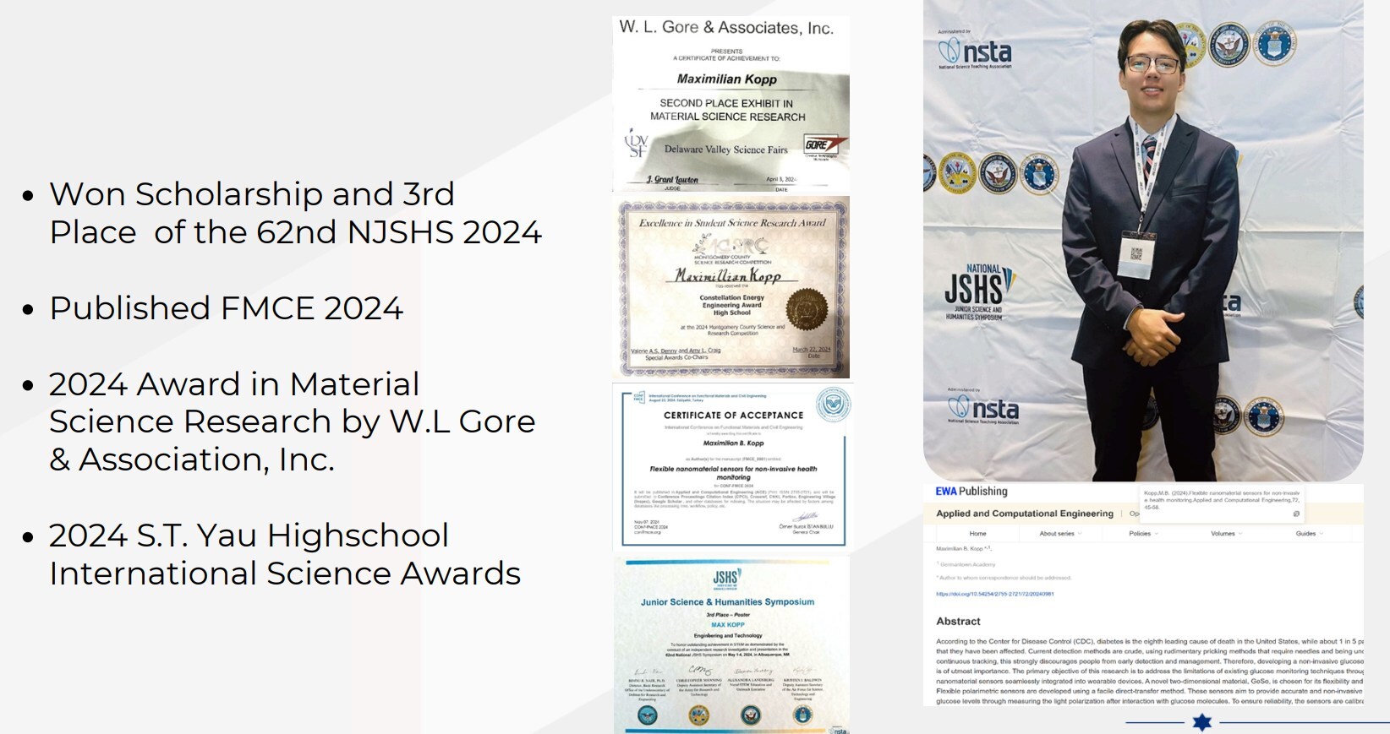Click the gold seal on Excellence award

807,308
